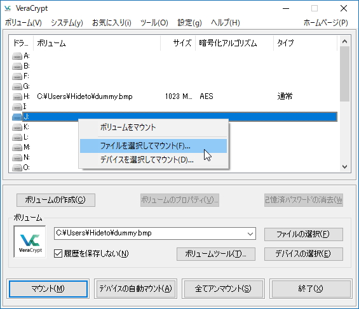Screen dimensions: 359x309
Task: Click the drive icon for L:
Action: coord(17,137)
